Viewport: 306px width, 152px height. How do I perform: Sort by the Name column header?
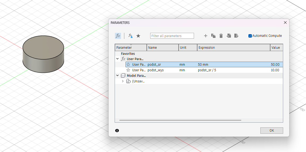[x=162, y=48]
